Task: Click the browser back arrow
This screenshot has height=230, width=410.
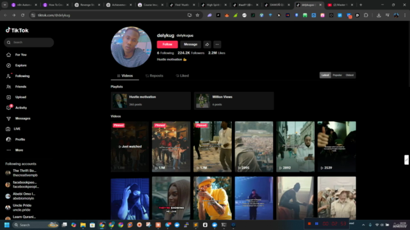Action: (6, 15)
